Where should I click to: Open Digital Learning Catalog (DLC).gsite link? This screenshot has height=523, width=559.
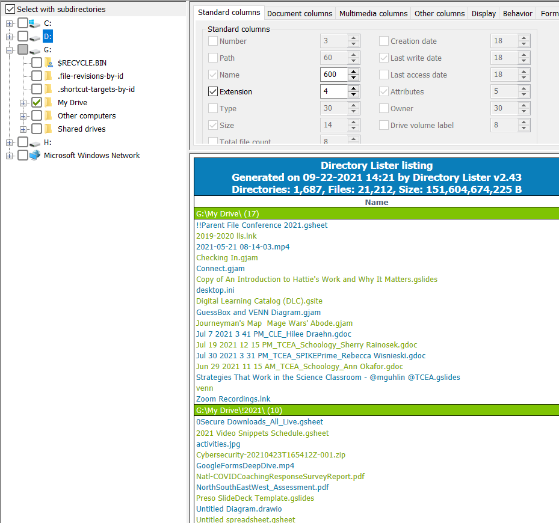coord(259,301)
